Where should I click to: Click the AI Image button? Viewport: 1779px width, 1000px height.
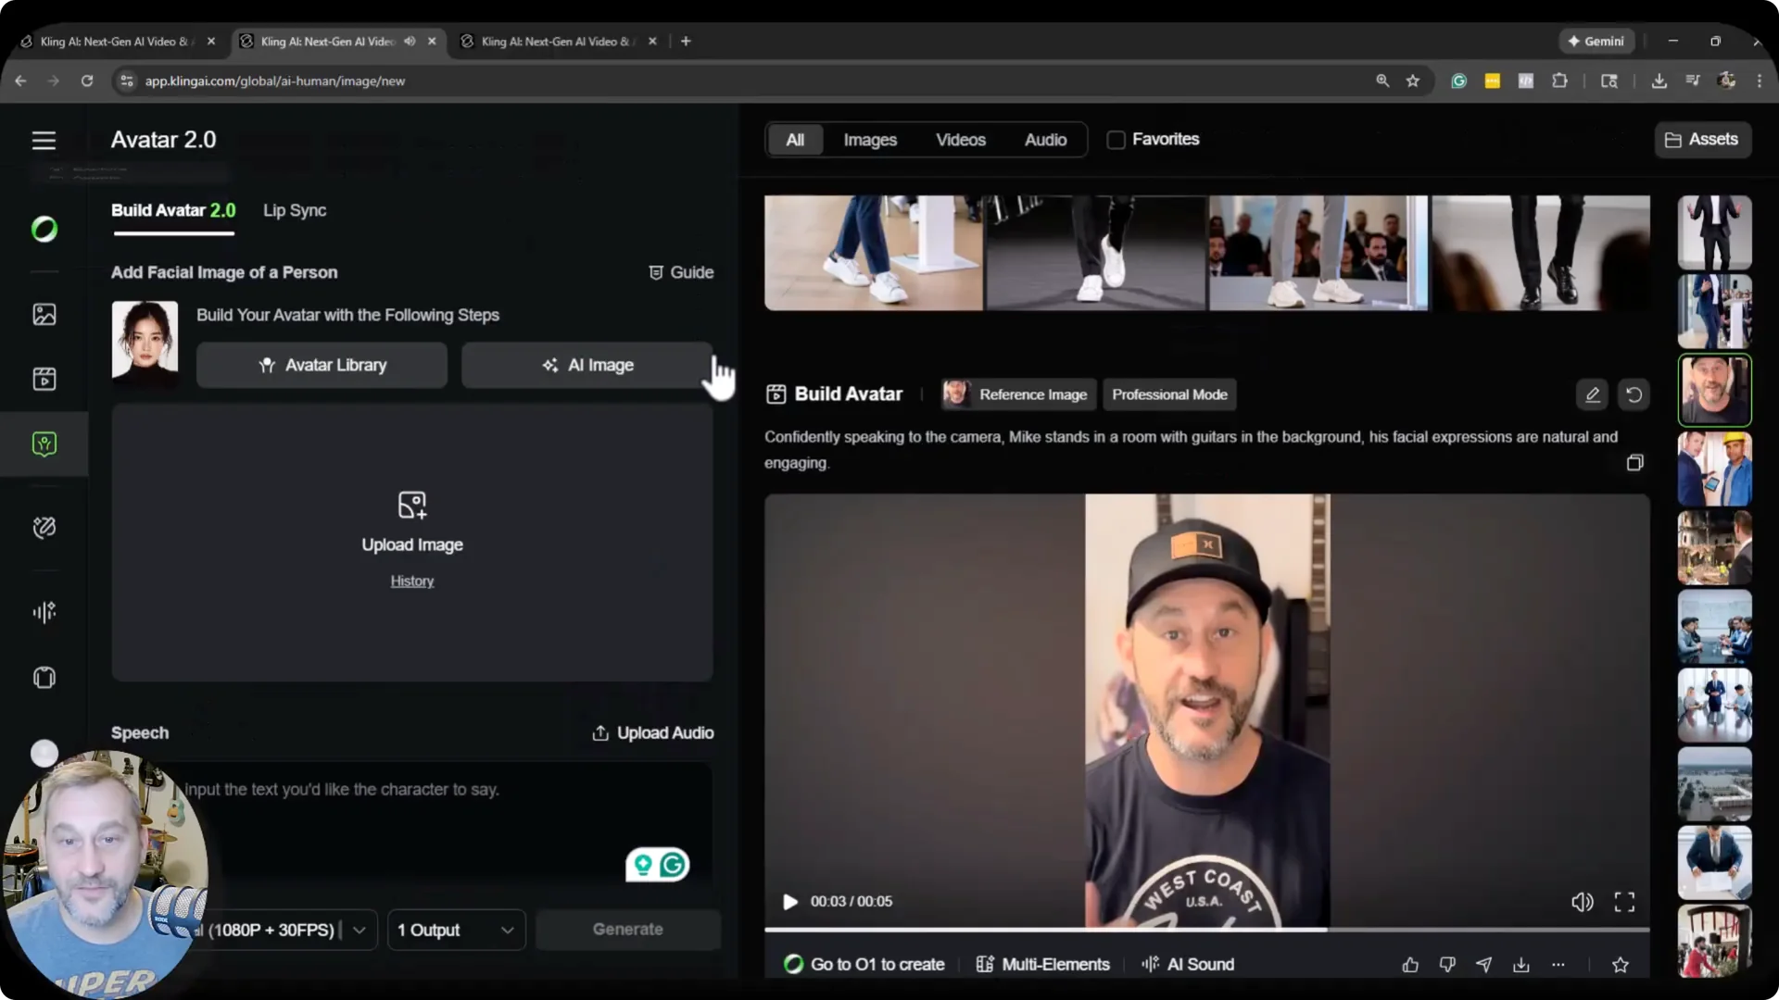click(x=587, y=365)
